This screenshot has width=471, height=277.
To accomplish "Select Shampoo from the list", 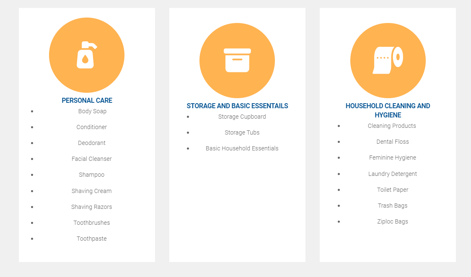I will tap(92, 175).
